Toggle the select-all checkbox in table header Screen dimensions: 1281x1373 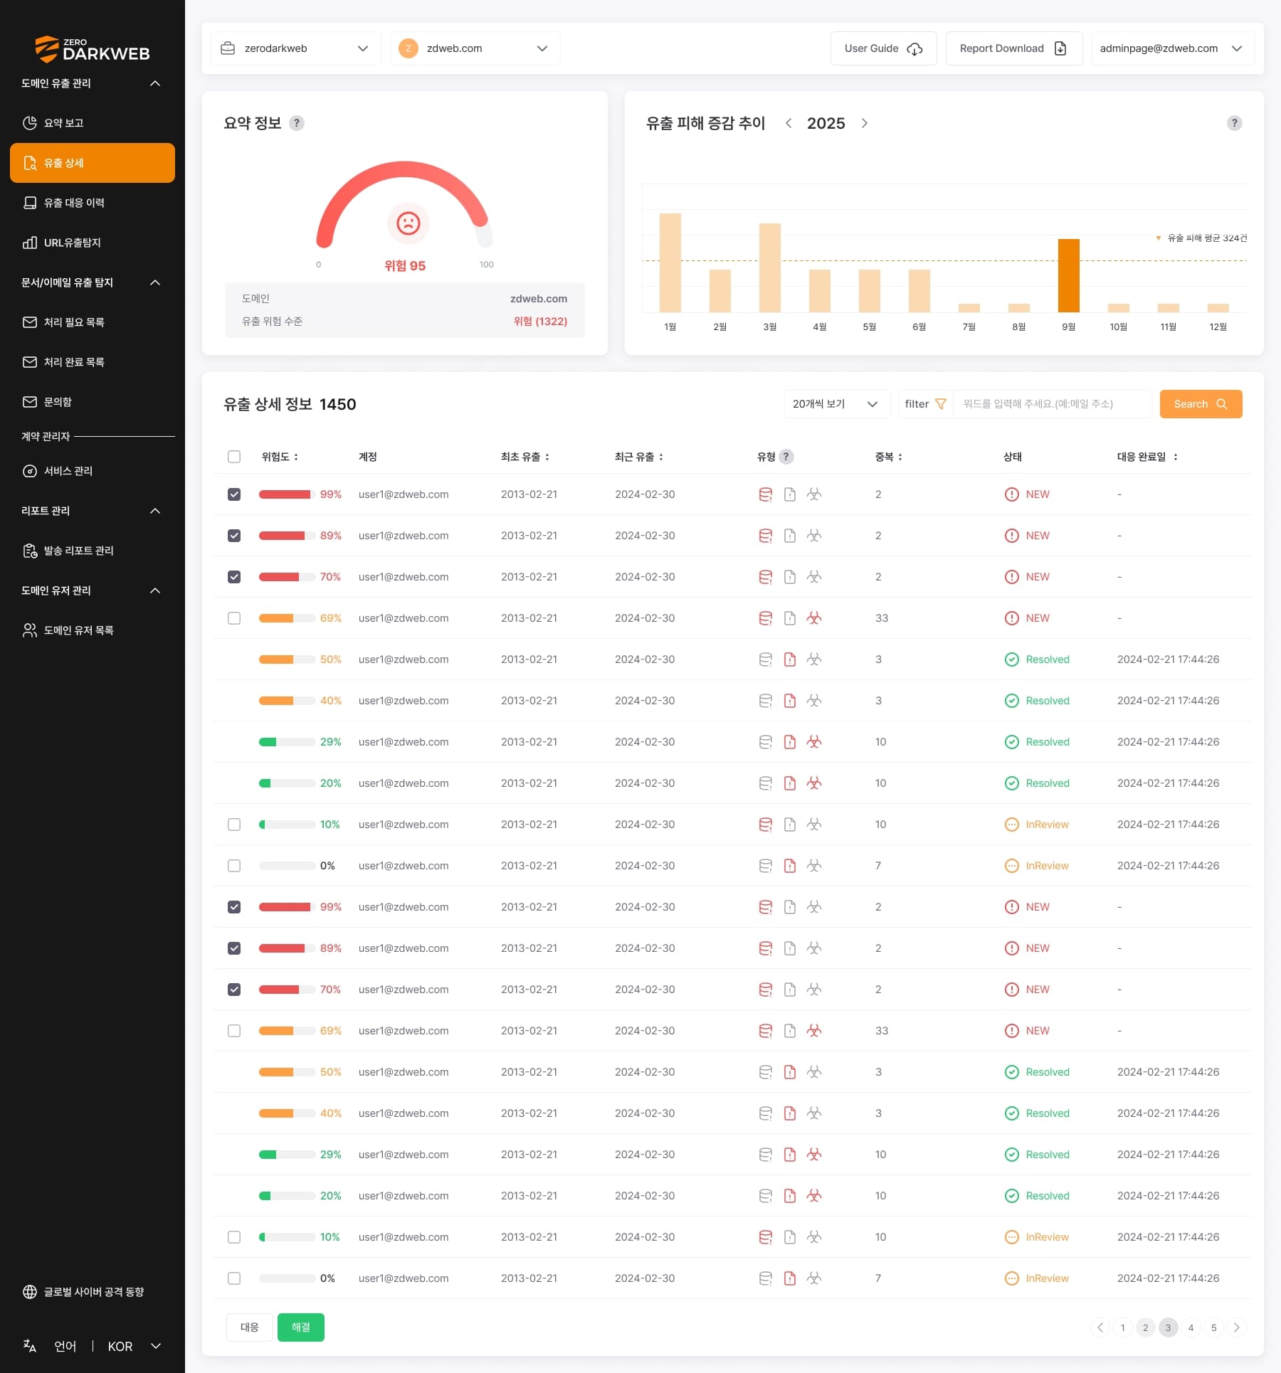(234, 457)
